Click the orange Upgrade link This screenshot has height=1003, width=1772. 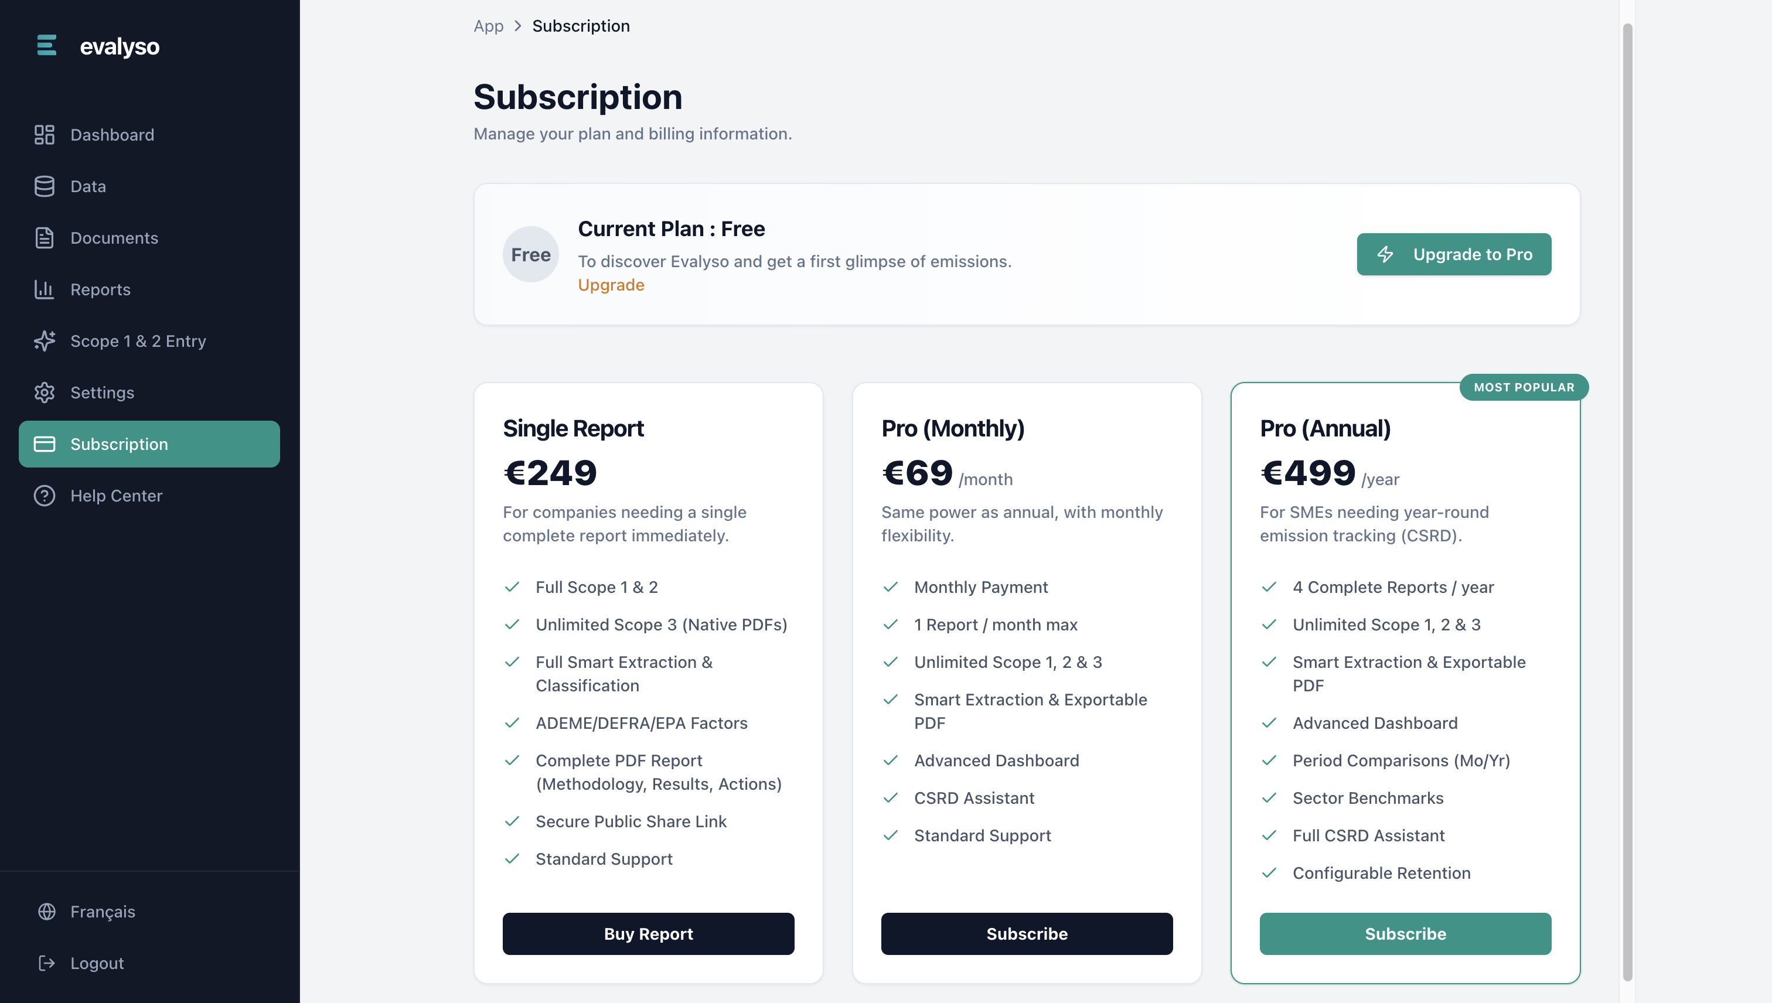611,285
